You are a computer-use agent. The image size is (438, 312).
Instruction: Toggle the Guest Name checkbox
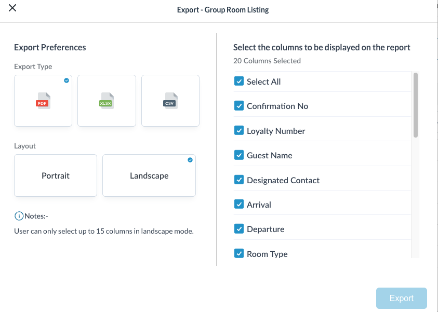pyautogui.click(x=239, y=155)
